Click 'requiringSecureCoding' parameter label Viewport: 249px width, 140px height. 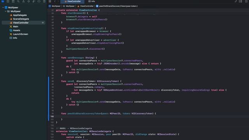point(195,90)
